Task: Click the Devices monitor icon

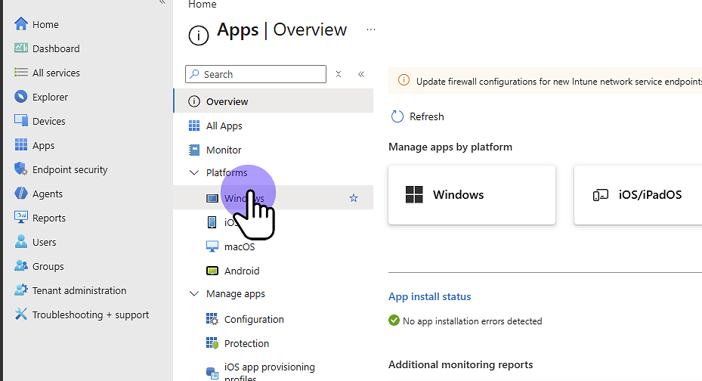Action: tap(20, 120)
